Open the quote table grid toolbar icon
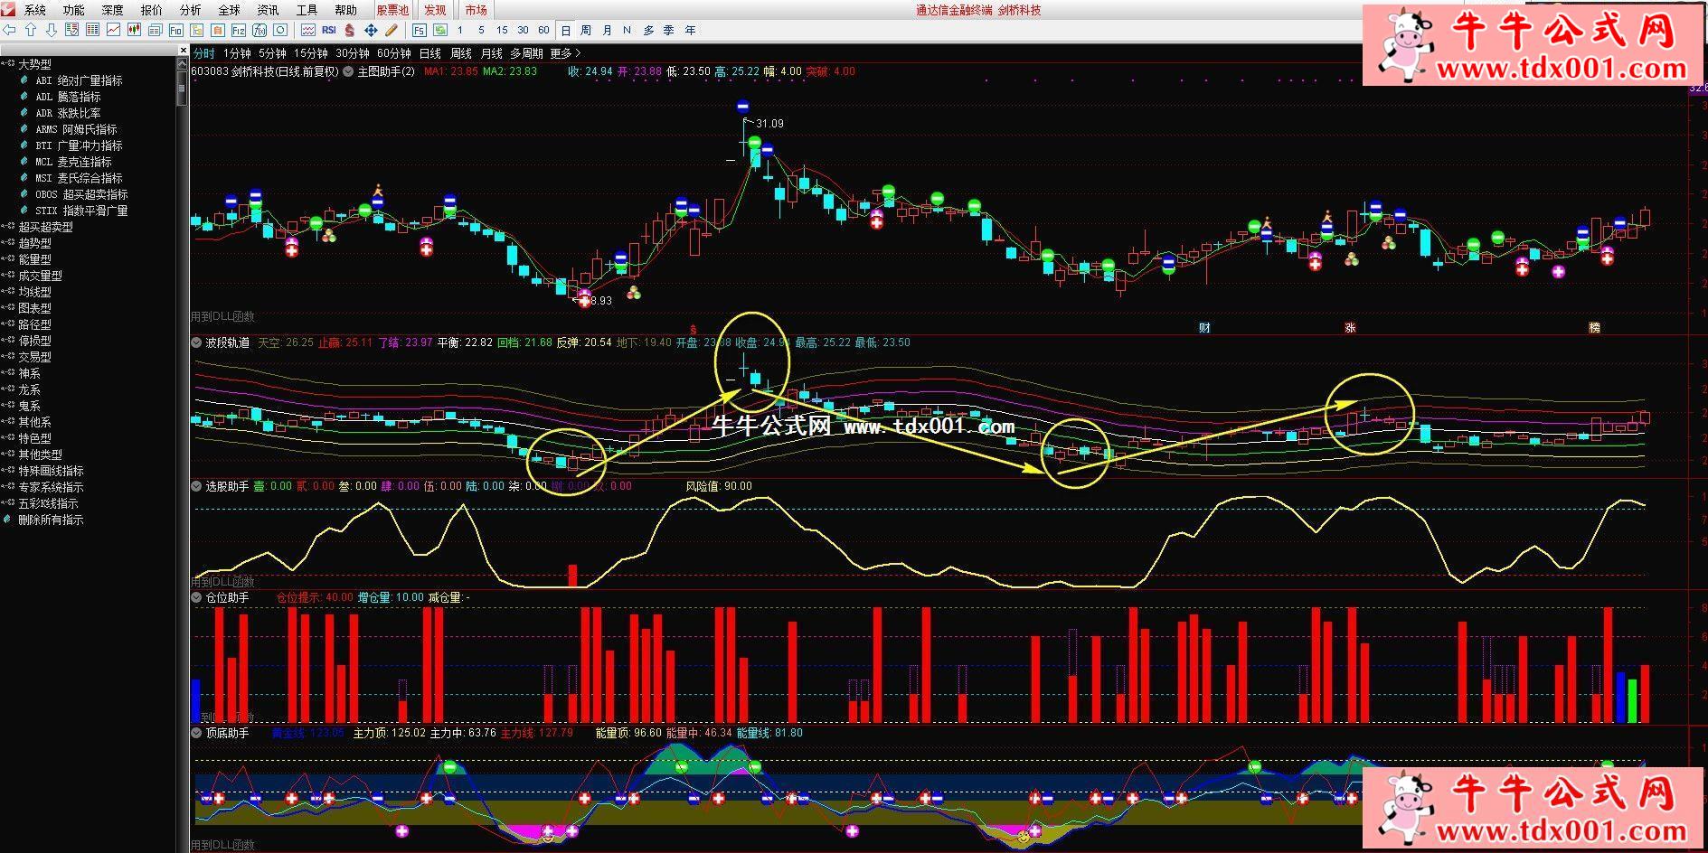The height and width of the screenshot is (853, 1708). [92, 30]
